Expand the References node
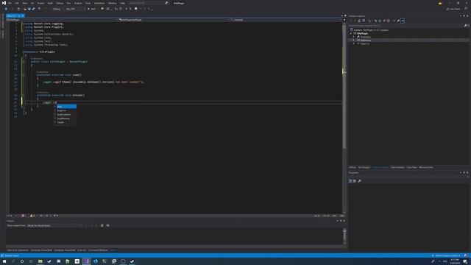The width and height of the screenshot is (471, 265). point(354,40)
